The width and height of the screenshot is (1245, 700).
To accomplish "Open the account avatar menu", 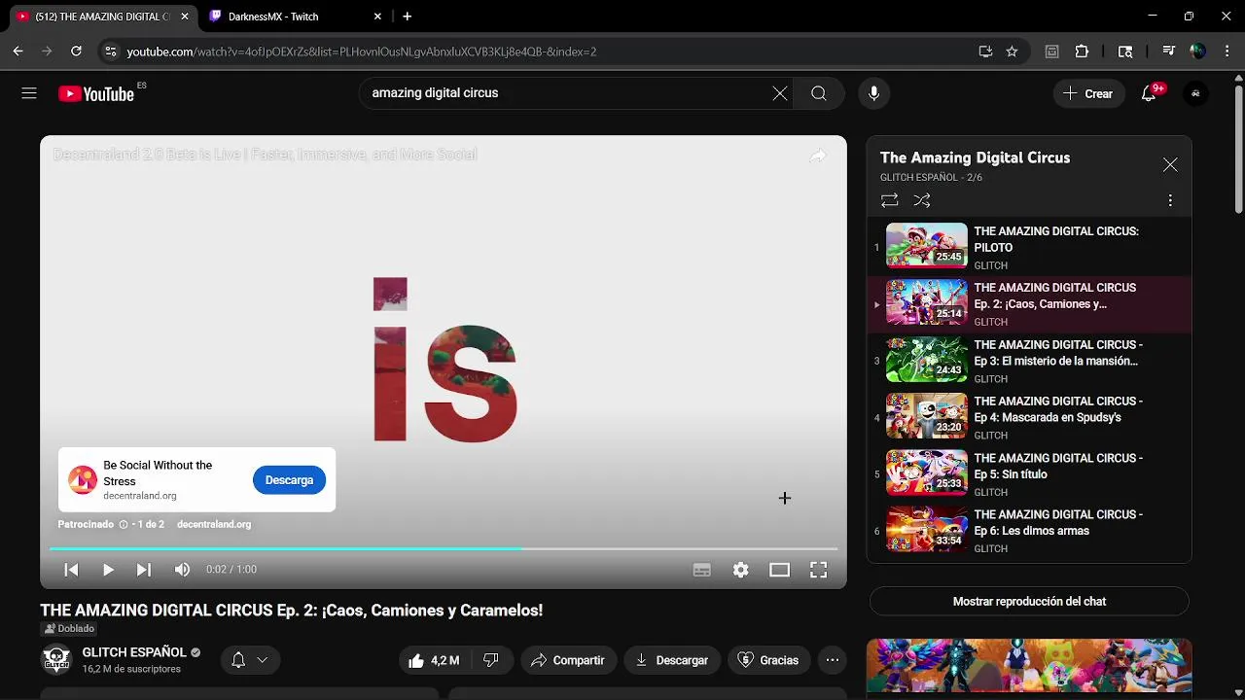I will pyautogui.click(x=1195, y=93).
